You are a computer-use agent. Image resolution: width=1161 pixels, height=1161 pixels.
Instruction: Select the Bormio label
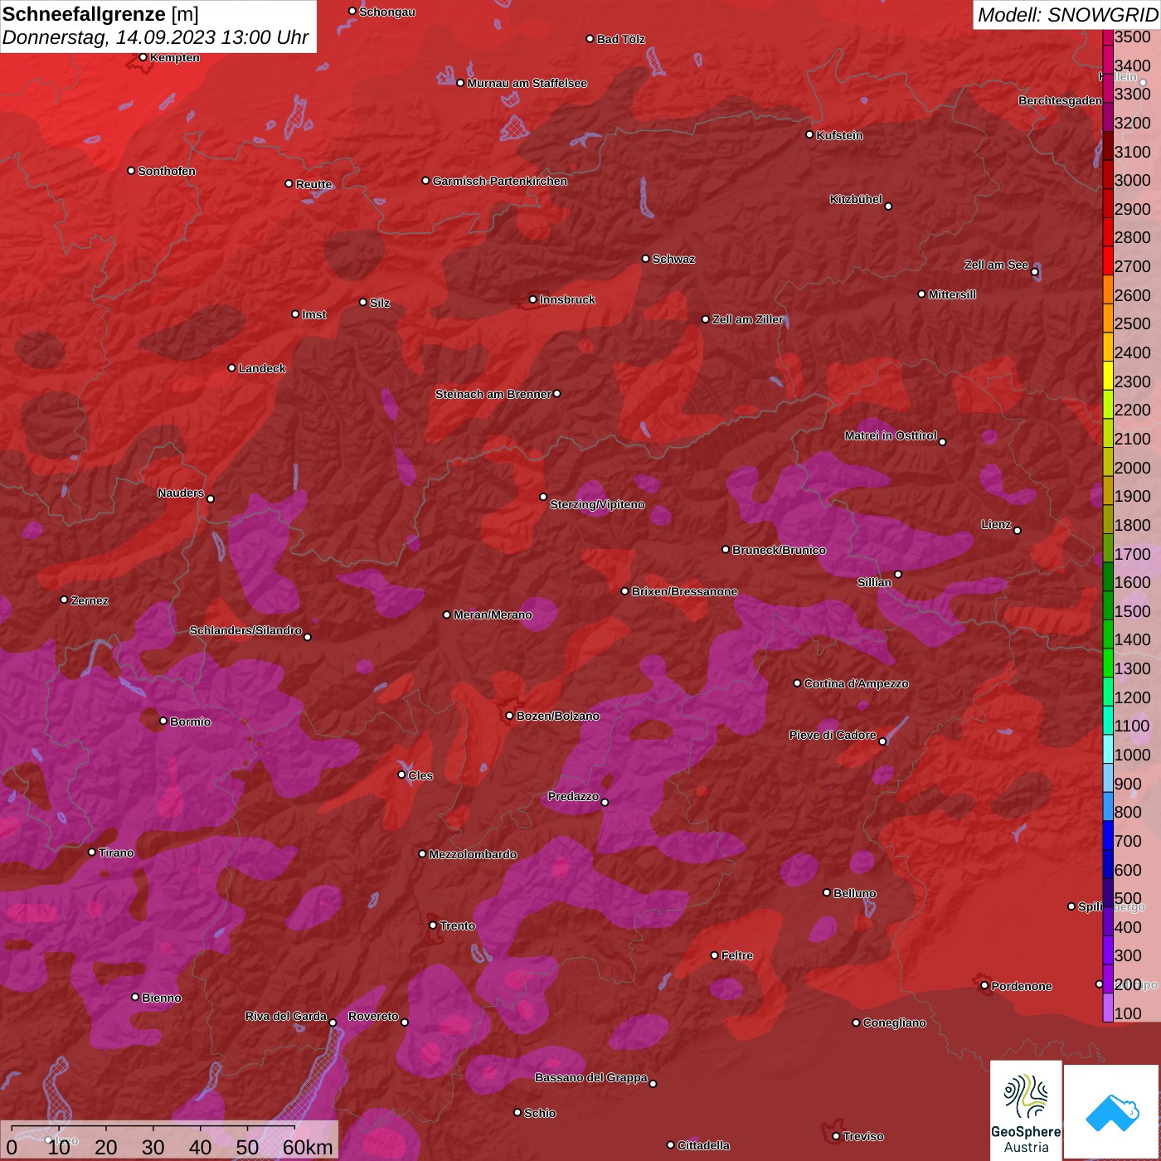(190, 721)
